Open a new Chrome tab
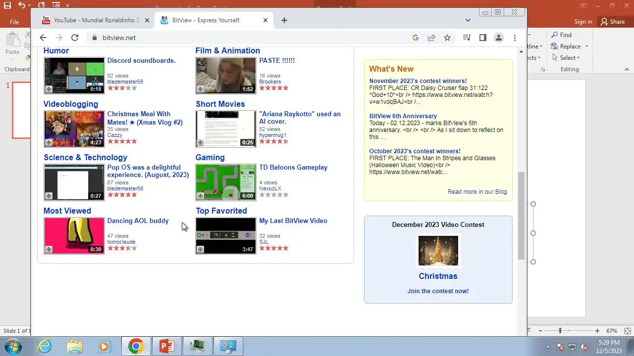Image resolution: width=634 pixels, height=356 pixels. pyautogui.click(x=284, y=20)
